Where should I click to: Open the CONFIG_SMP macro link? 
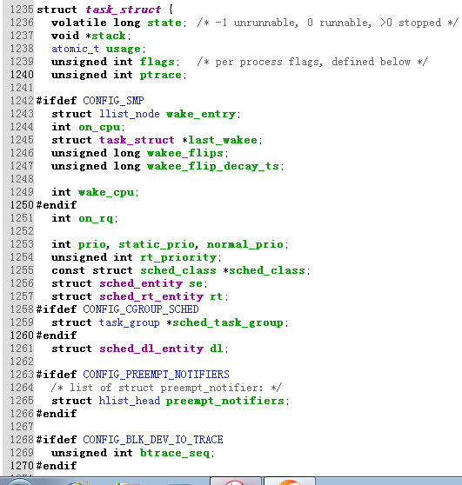pyautogui.click(x=113, y=101)
